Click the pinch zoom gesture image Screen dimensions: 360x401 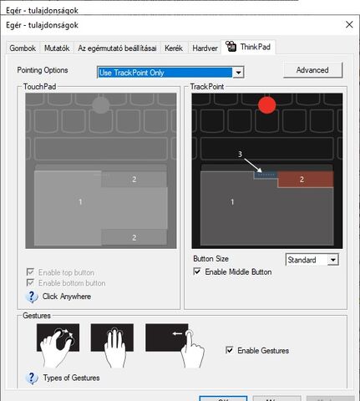58,345
